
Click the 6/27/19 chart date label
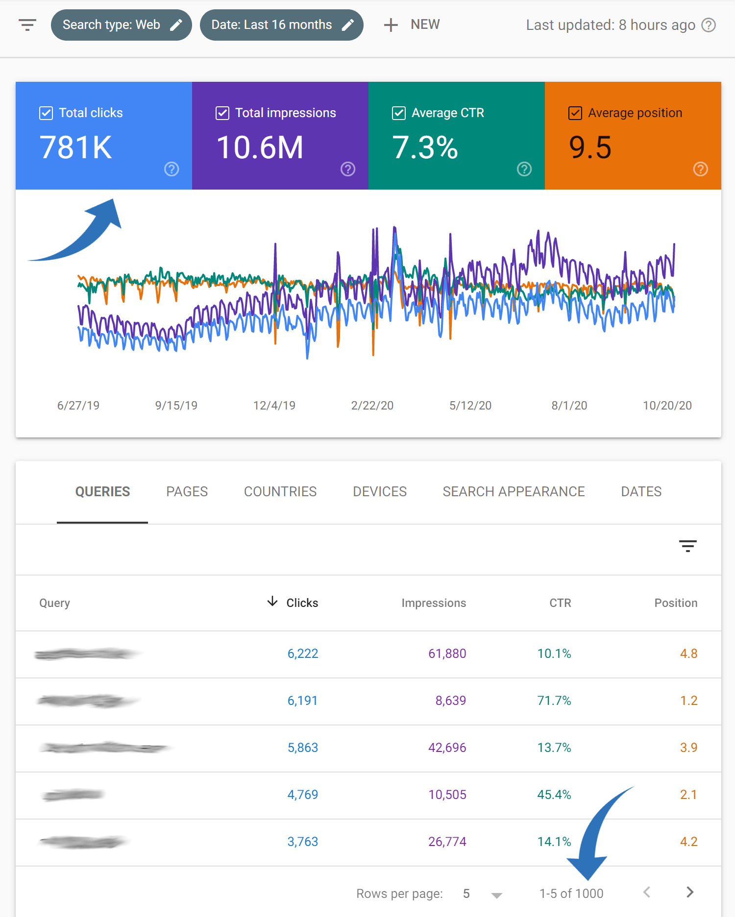tap(78, 406)
